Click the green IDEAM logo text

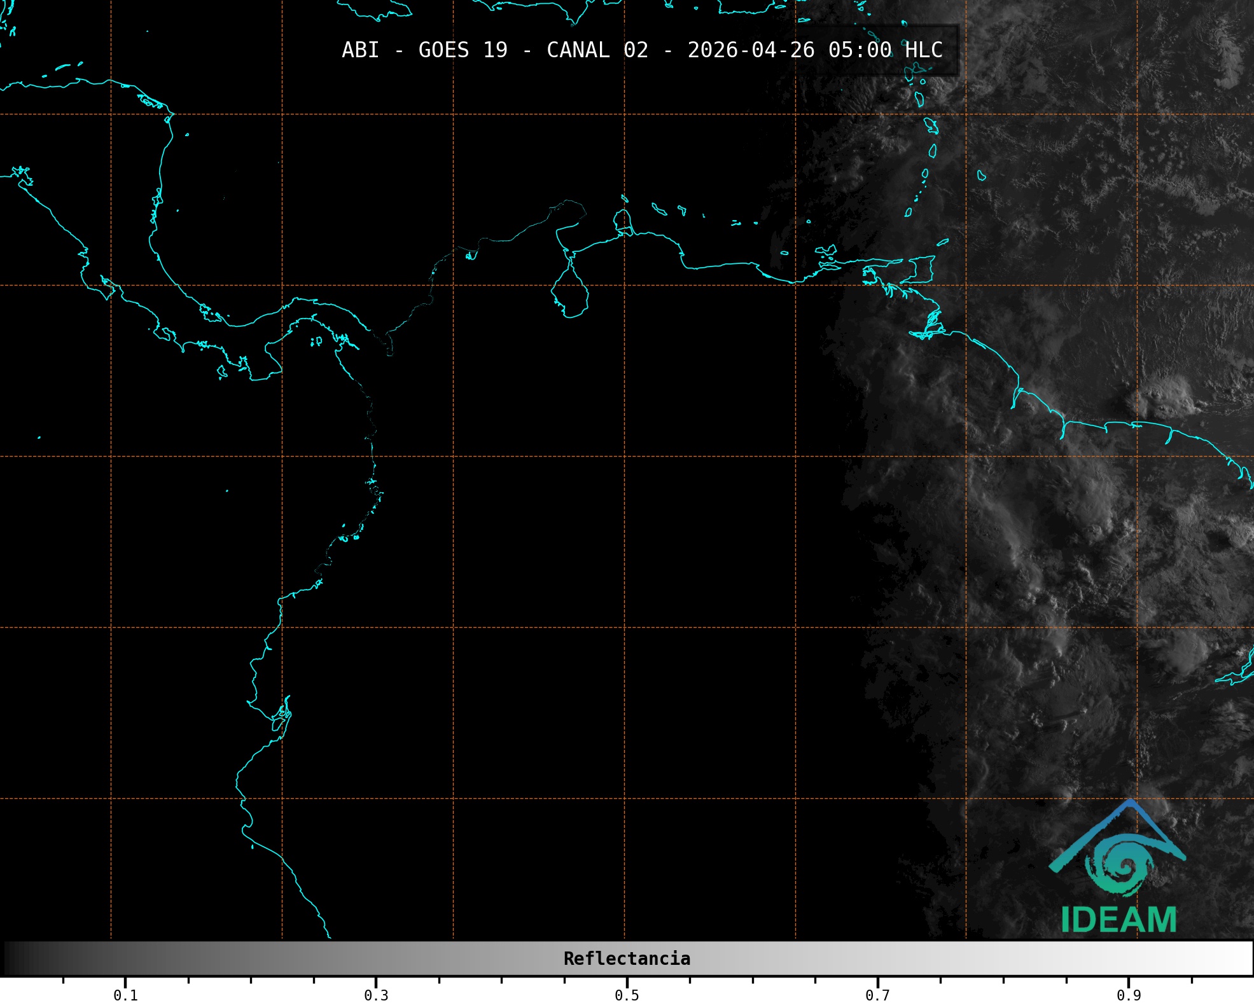(1118, 920)
